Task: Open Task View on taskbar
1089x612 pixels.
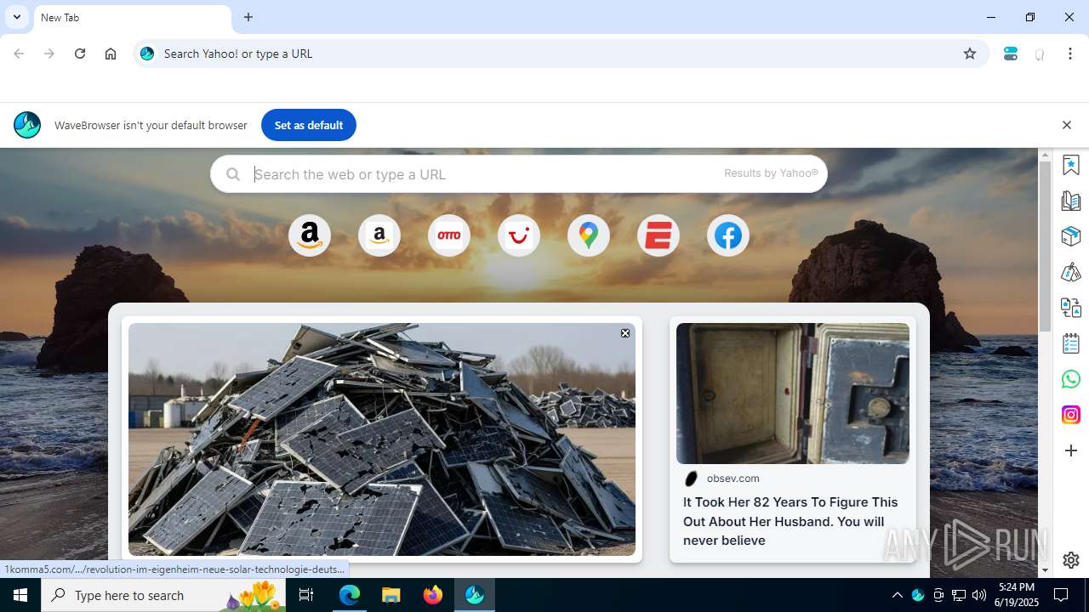Action: pos(306,595)
